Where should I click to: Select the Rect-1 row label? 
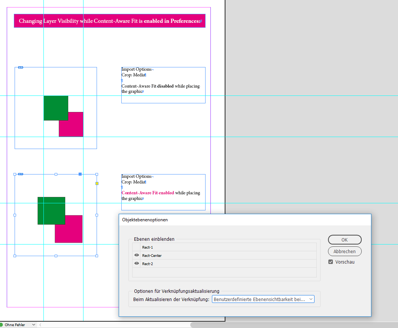(148, 247)
